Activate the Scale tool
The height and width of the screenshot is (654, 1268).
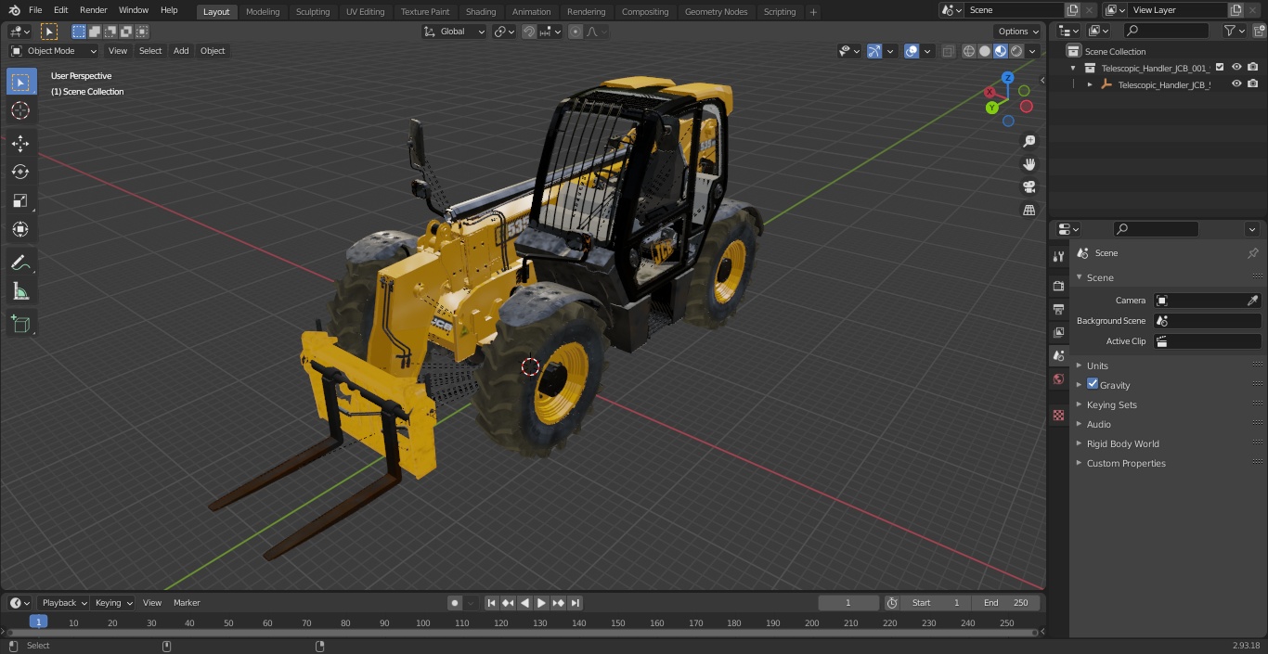click(20, 200)
